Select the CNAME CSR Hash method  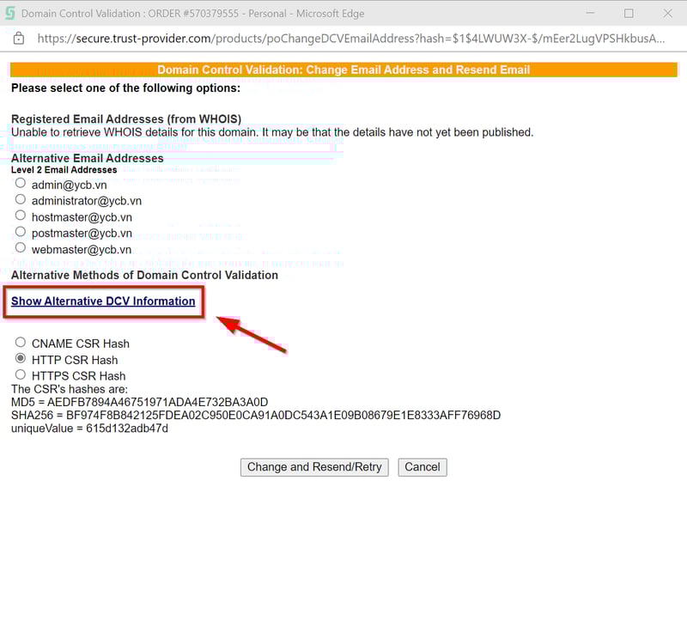click(21, 343)
